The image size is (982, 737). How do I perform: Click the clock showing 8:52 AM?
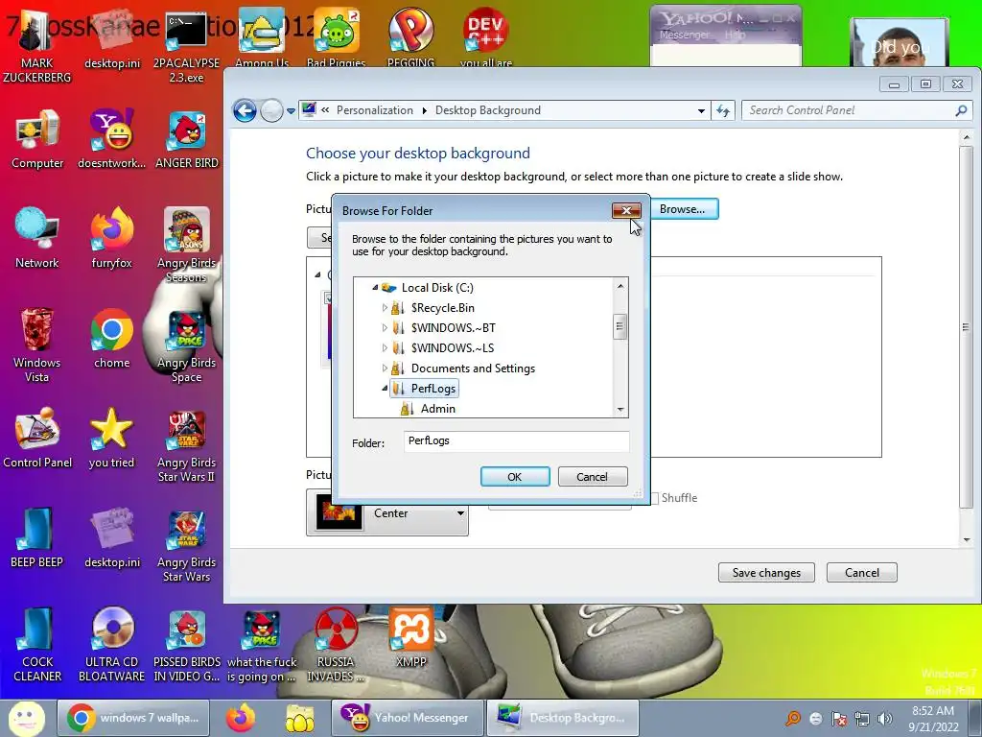[933, 711]
